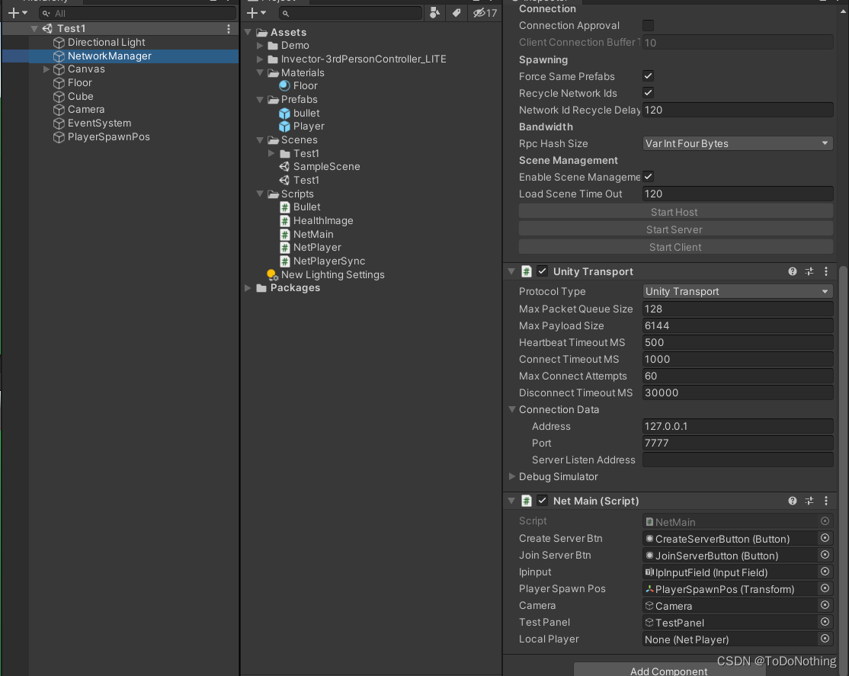The image size is (849, 676).
Task: Collapse the Materials folder
Action: click(x=260, y=72)
